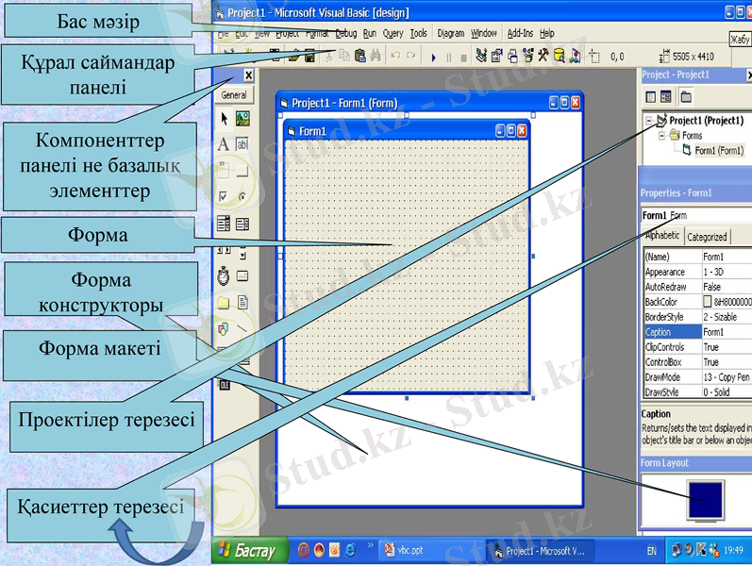
Task: Click the Undo arrow in the toolbar
Action: (395, 56)
